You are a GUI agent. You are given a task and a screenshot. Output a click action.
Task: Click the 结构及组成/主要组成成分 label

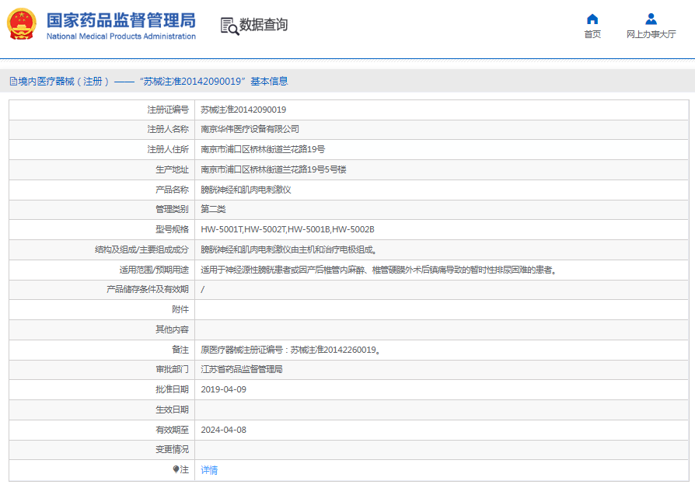(x=141, y=249)
